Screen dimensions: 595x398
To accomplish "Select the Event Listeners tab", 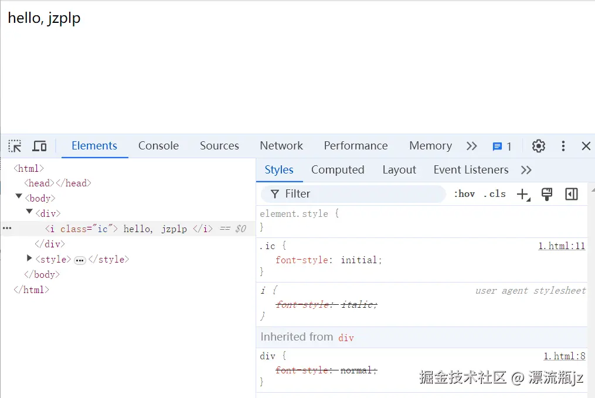I will 471,169.
